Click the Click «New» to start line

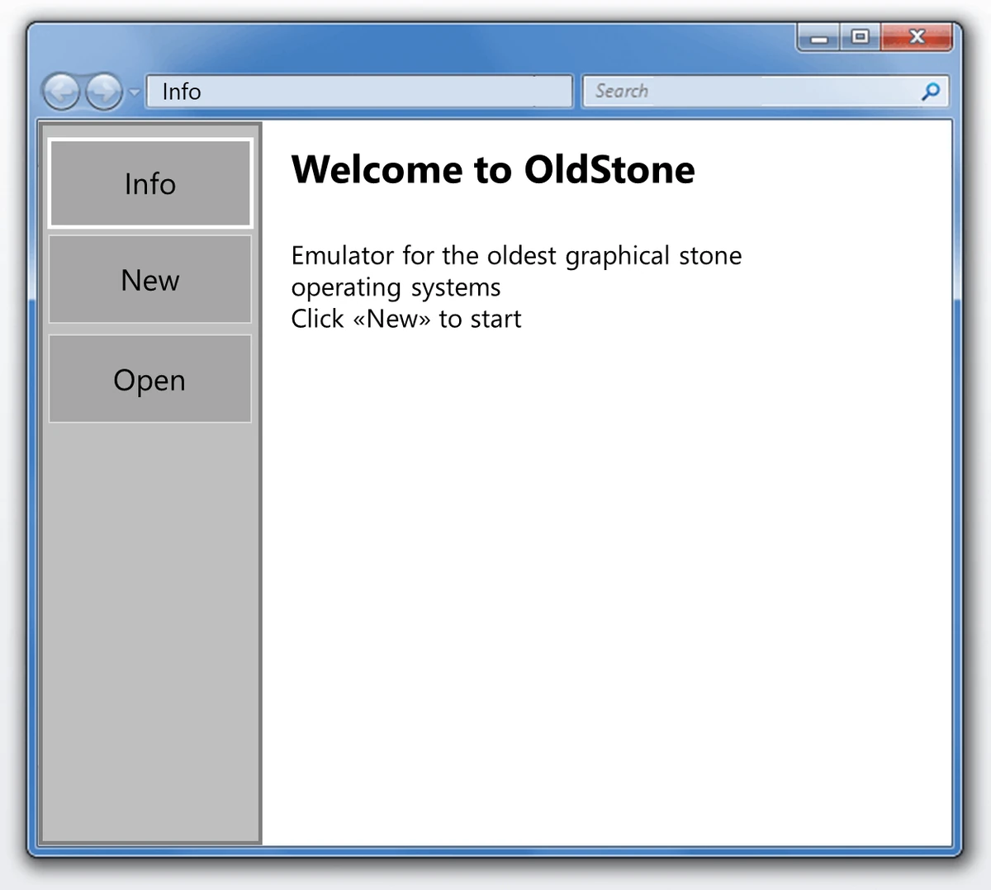pos(405,318)
